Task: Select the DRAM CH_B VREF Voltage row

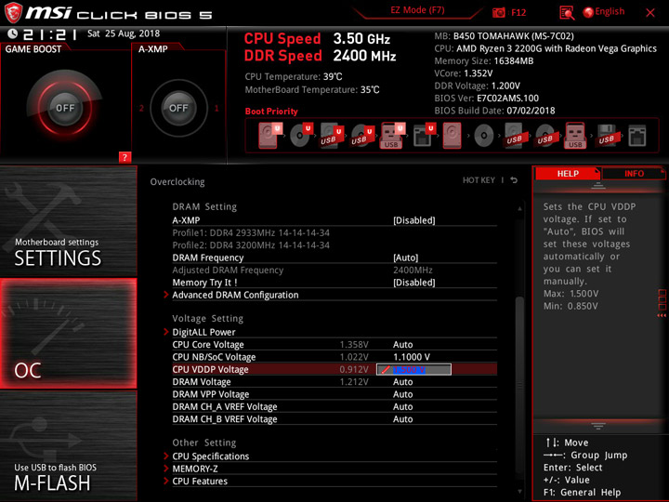Action: [334, 419]
